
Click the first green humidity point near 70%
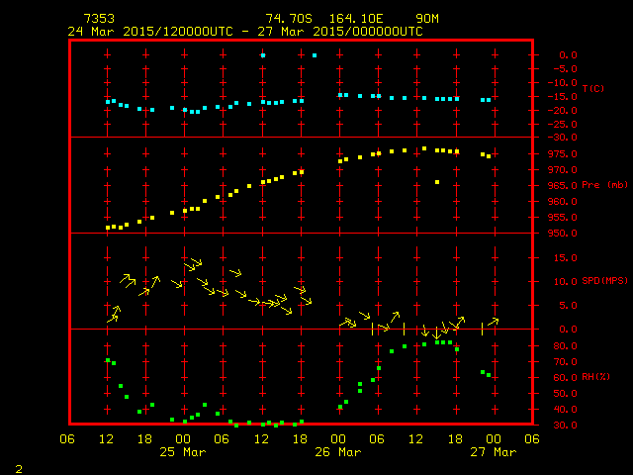tap(108, 360)
